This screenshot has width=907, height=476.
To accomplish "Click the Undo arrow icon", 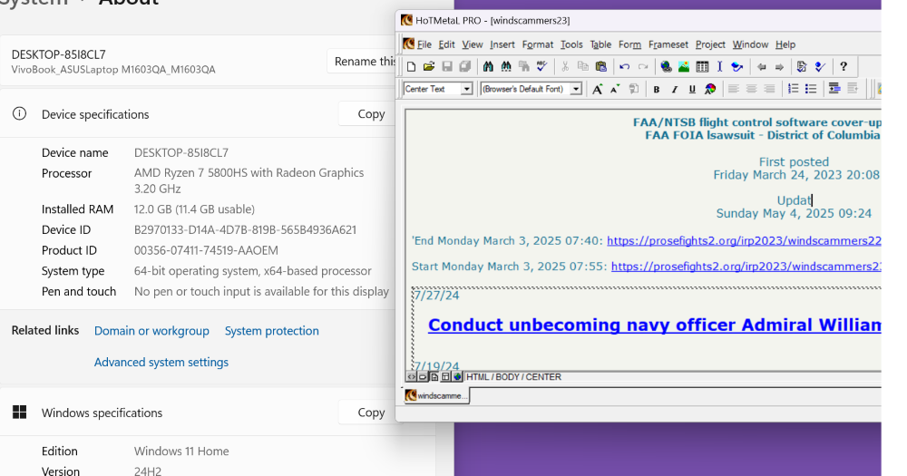I will pos(624,66).
